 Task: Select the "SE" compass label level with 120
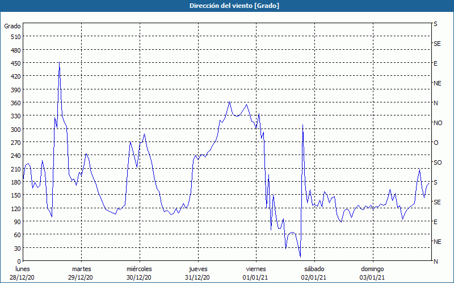(437, 202)
